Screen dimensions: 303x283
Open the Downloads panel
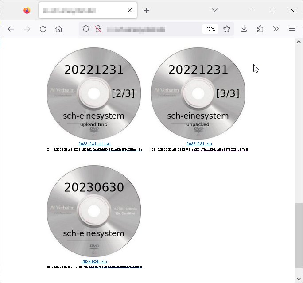[x=244, y=29]
